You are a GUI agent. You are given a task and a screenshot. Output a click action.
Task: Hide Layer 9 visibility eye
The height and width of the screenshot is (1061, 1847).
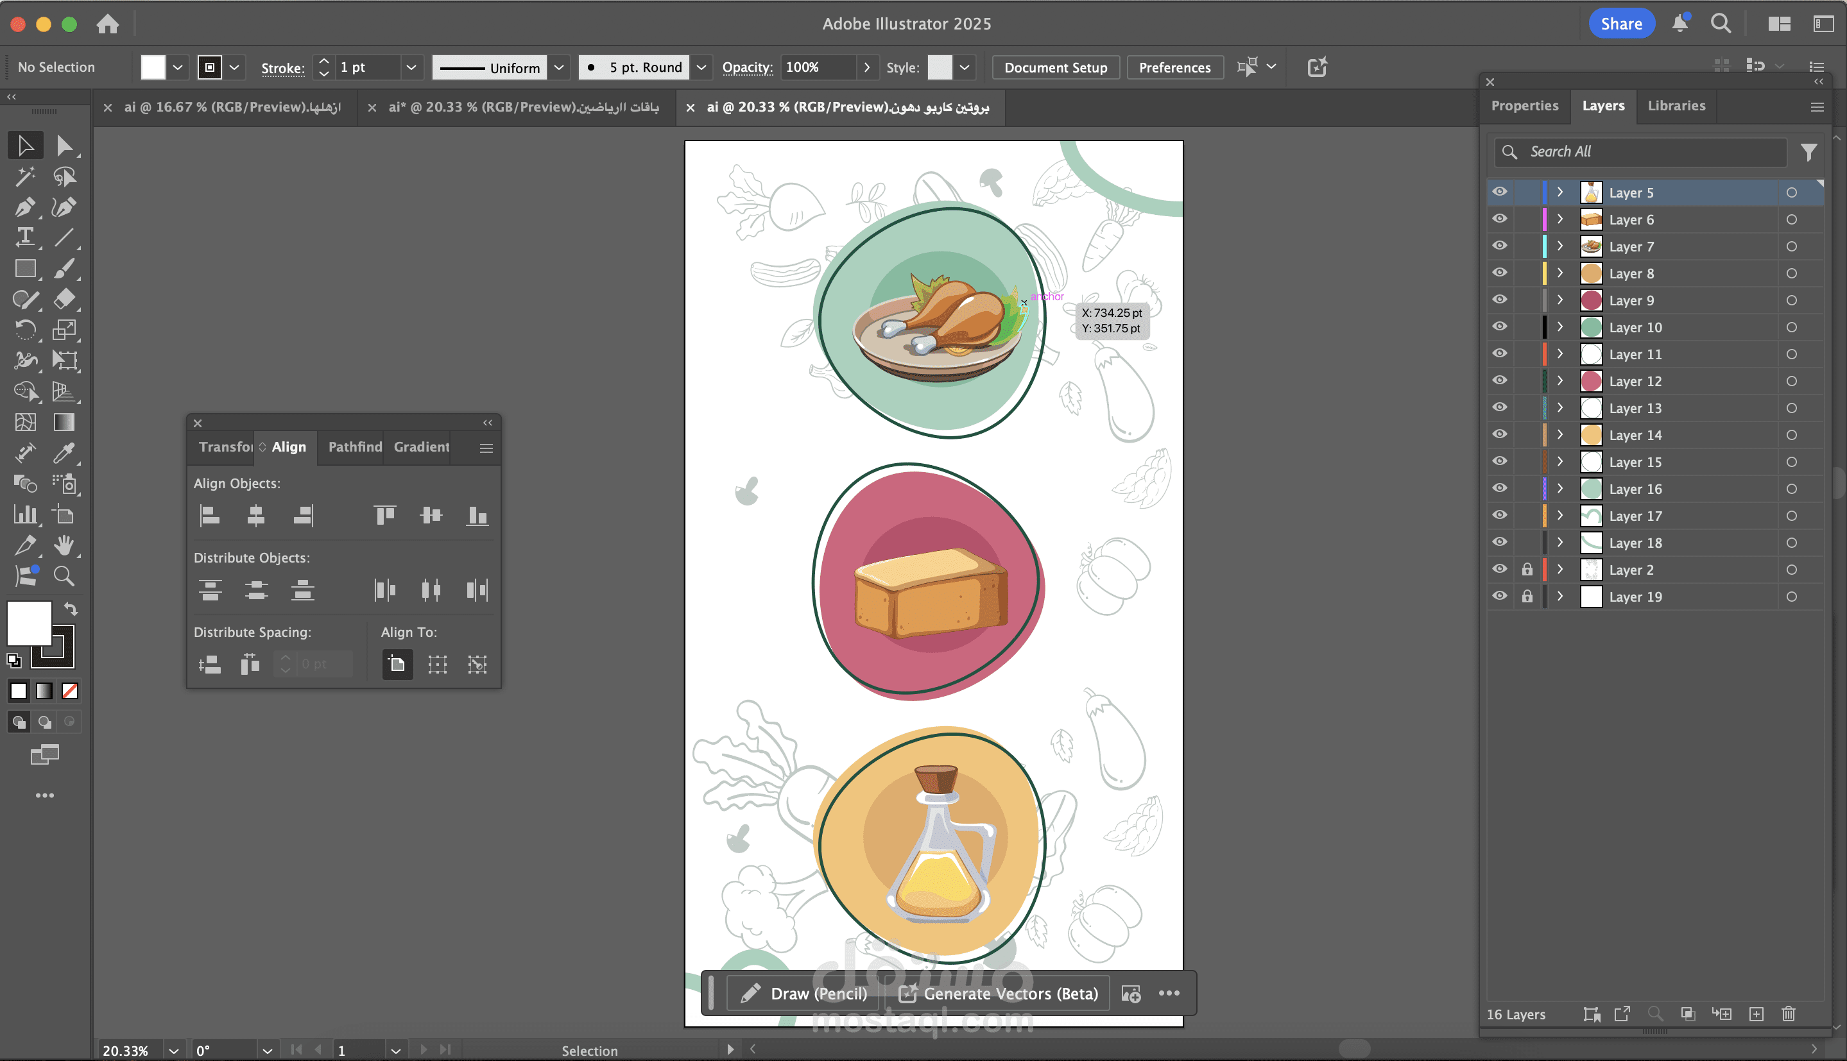tap(1499, 300)
